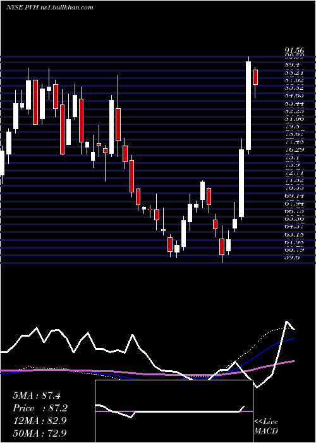Click the 76.29 price axis label
The image size is (316, 443).
point(294,150)
